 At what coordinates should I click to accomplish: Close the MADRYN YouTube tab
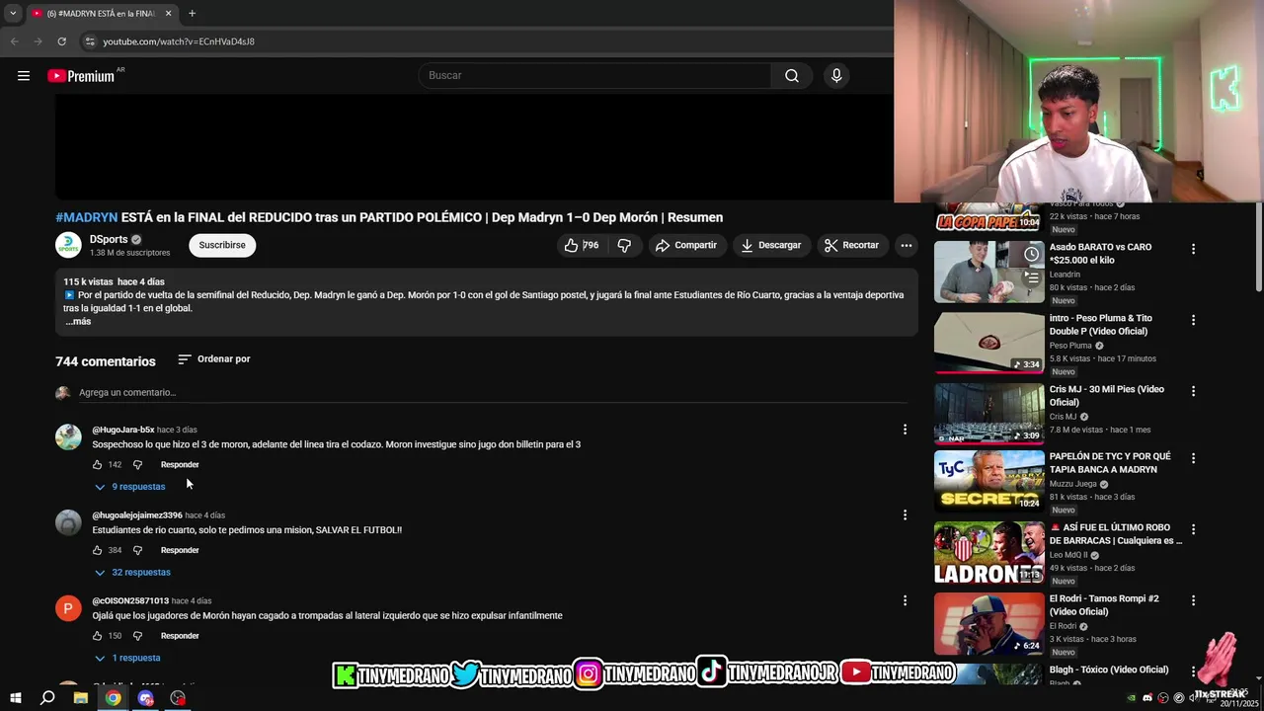(168, 14)
